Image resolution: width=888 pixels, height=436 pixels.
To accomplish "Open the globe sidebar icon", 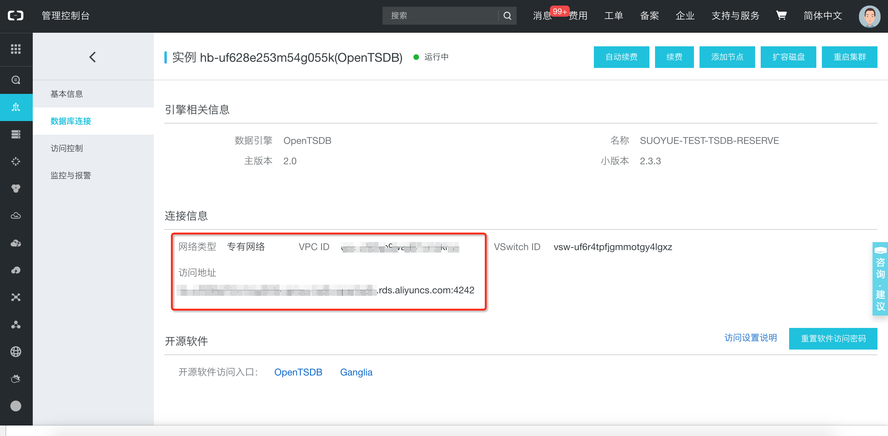I will tap(16, 352).
